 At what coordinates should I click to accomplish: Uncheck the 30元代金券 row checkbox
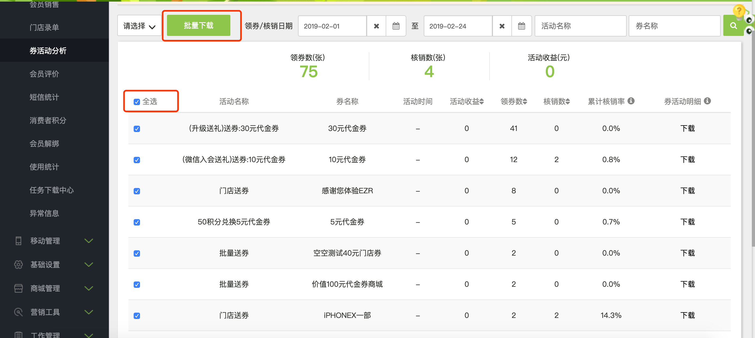[137, 129]
